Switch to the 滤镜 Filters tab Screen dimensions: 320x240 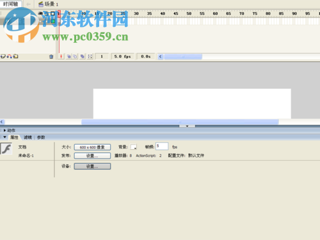(28, 138)
